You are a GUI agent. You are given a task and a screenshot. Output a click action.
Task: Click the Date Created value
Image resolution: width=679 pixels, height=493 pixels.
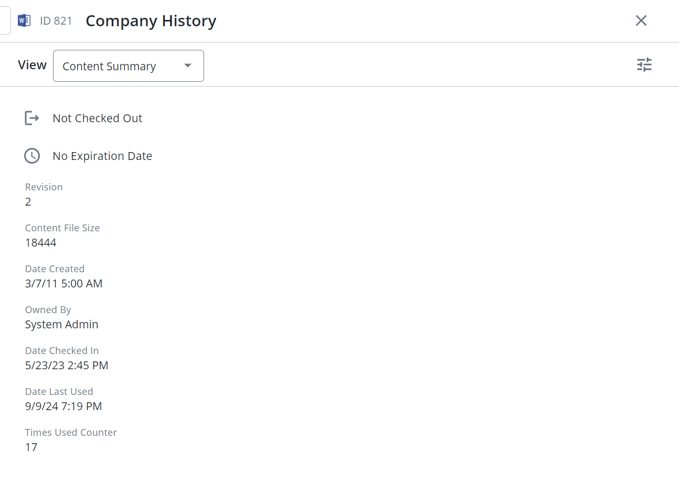pyautogui.click(x=64, y=284)
